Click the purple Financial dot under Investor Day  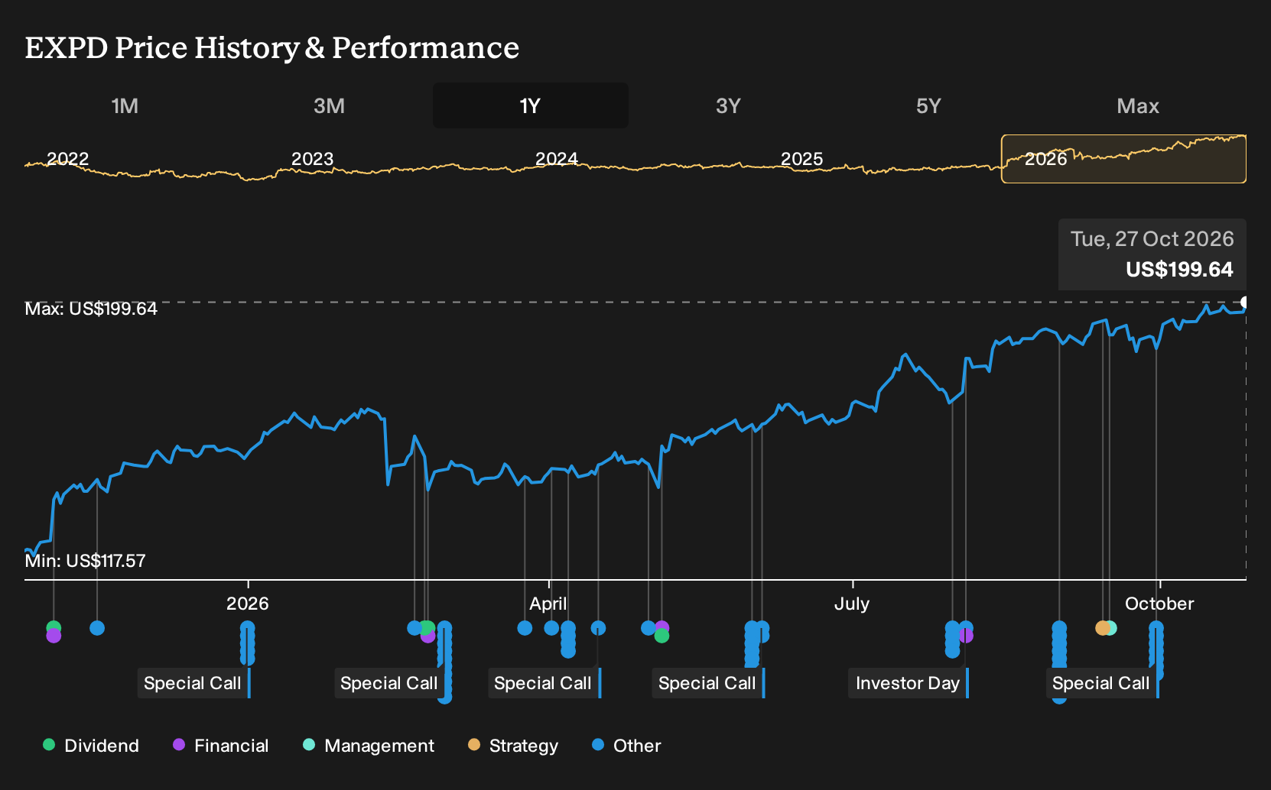tap(967, 636)
